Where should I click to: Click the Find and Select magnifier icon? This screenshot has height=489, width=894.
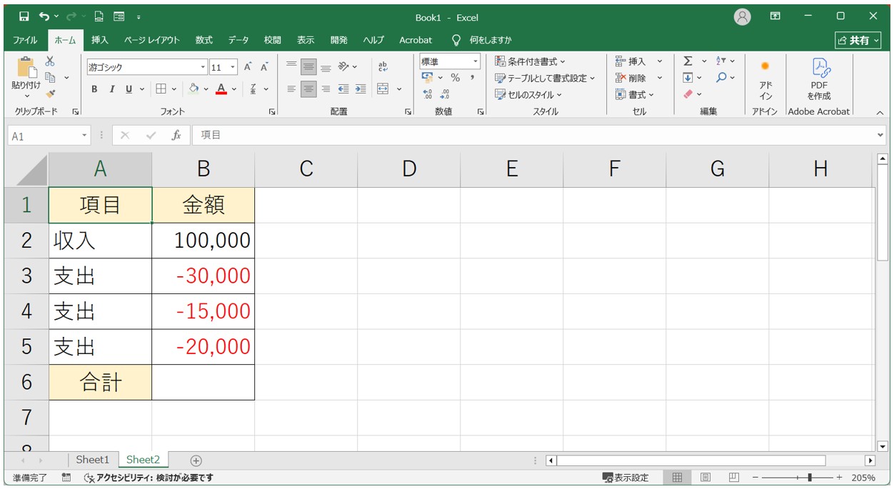point(721,78)
